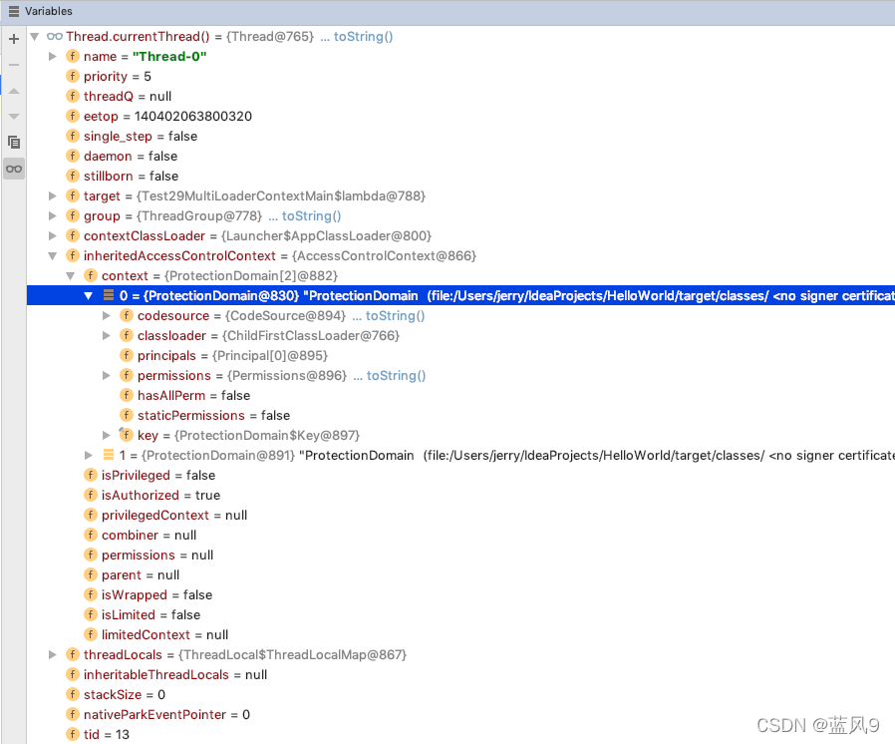Click the move down arrow in the sidebar
Image resolution: width=895 pixels, height=744 pixels.
[13, 116]
